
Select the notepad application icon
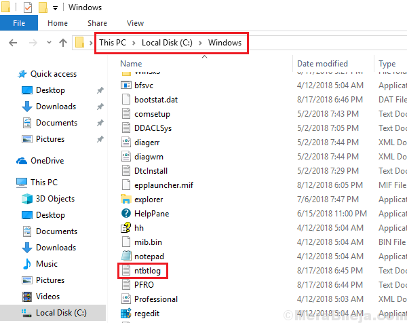(x=126, y=256)
